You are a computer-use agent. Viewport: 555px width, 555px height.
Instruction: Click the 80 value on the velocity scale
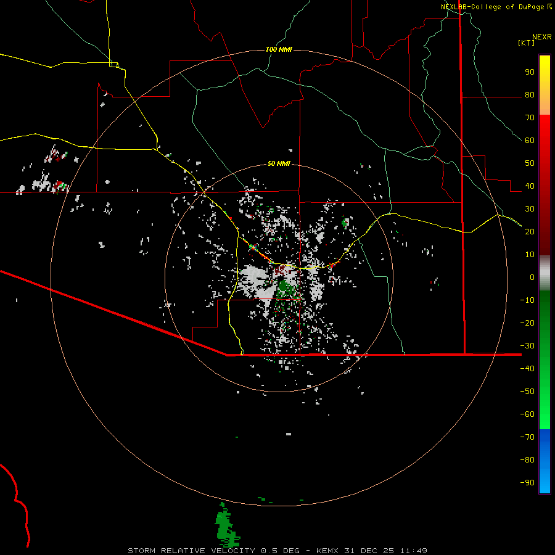(x=530, y=94)
